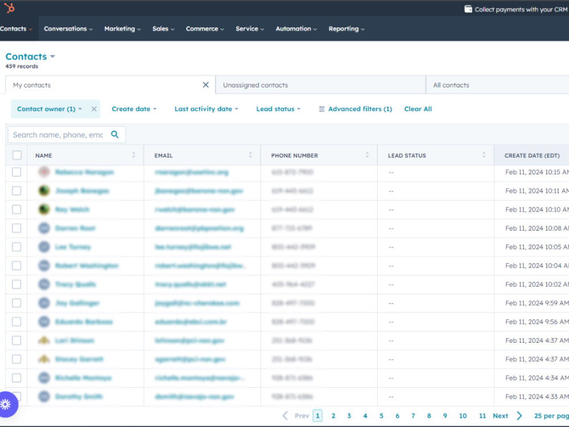Click avatar in Feb 11 10:08 row
569x427 pixels.
click(44, 228)
